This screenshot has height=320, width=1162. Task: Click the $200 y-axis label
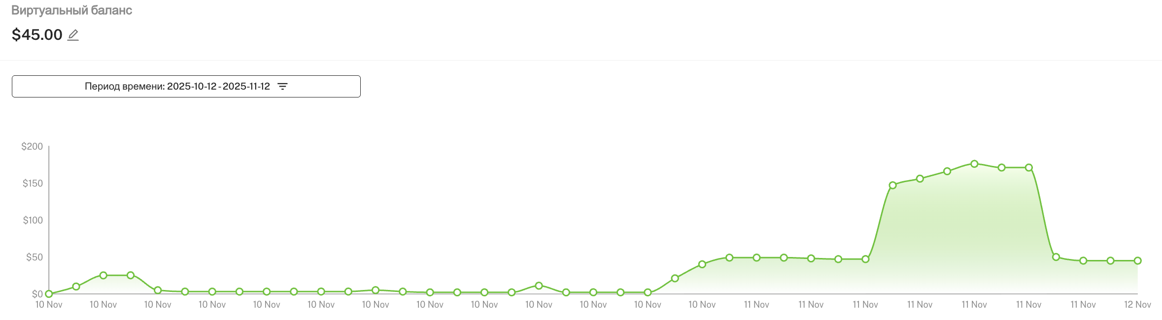click(32, 146)
